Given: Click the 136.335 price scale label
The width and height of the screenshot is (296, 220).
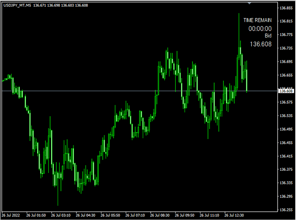Looking at the screenshot, I should 286,183.
